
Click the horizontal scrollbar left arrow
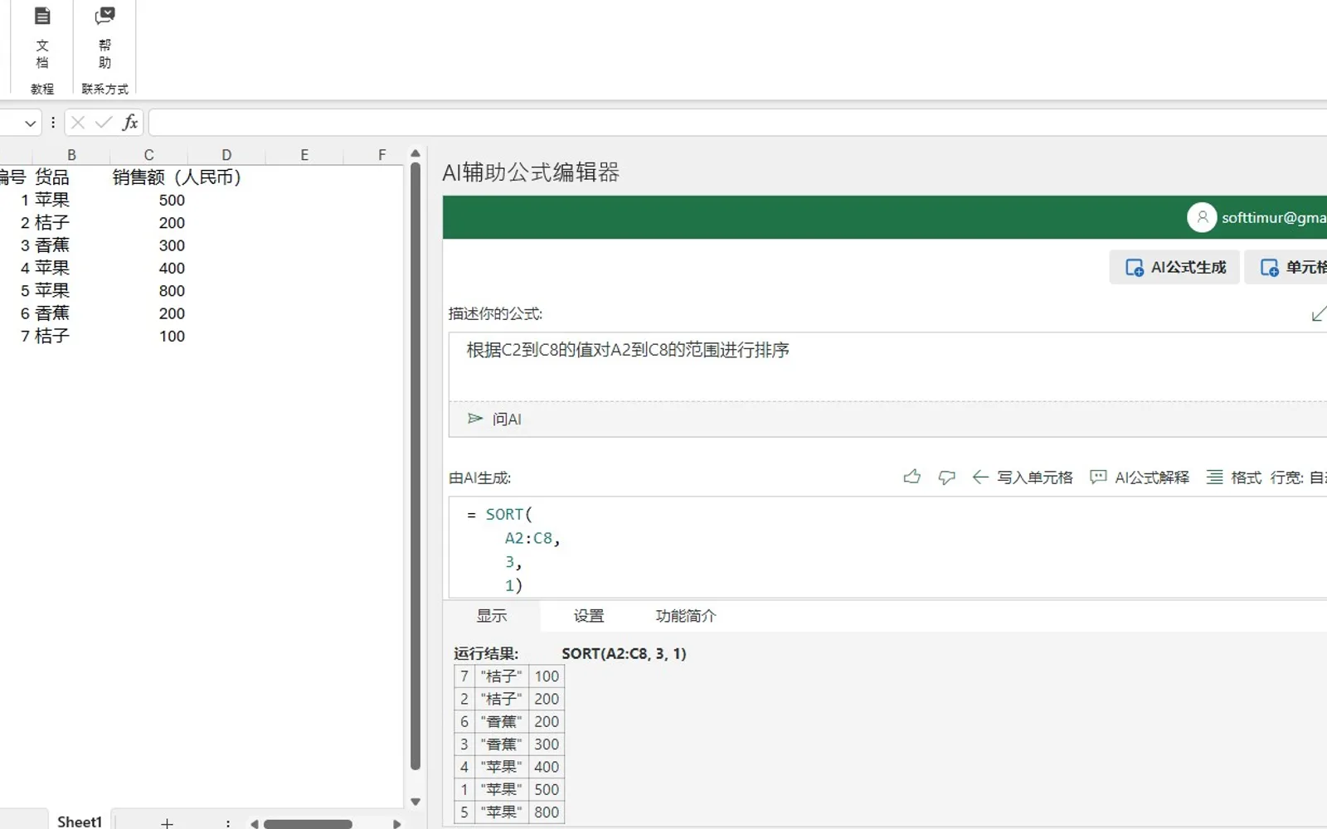[x=255, y=823]
